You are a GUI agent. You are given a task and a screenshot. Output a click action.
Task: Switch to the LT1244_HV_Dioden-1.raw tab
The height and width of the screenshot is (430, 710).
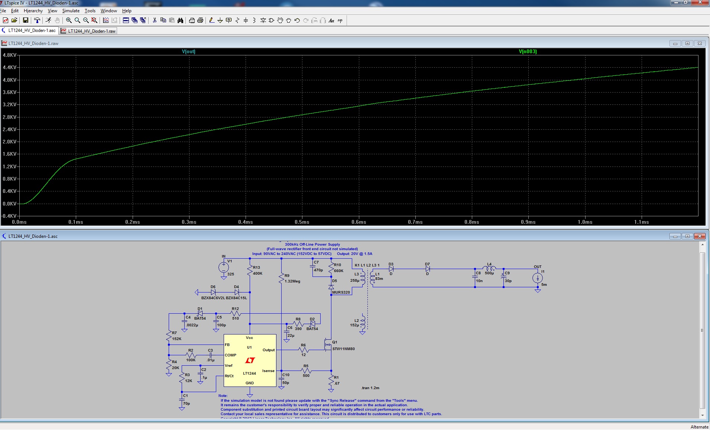88,31
